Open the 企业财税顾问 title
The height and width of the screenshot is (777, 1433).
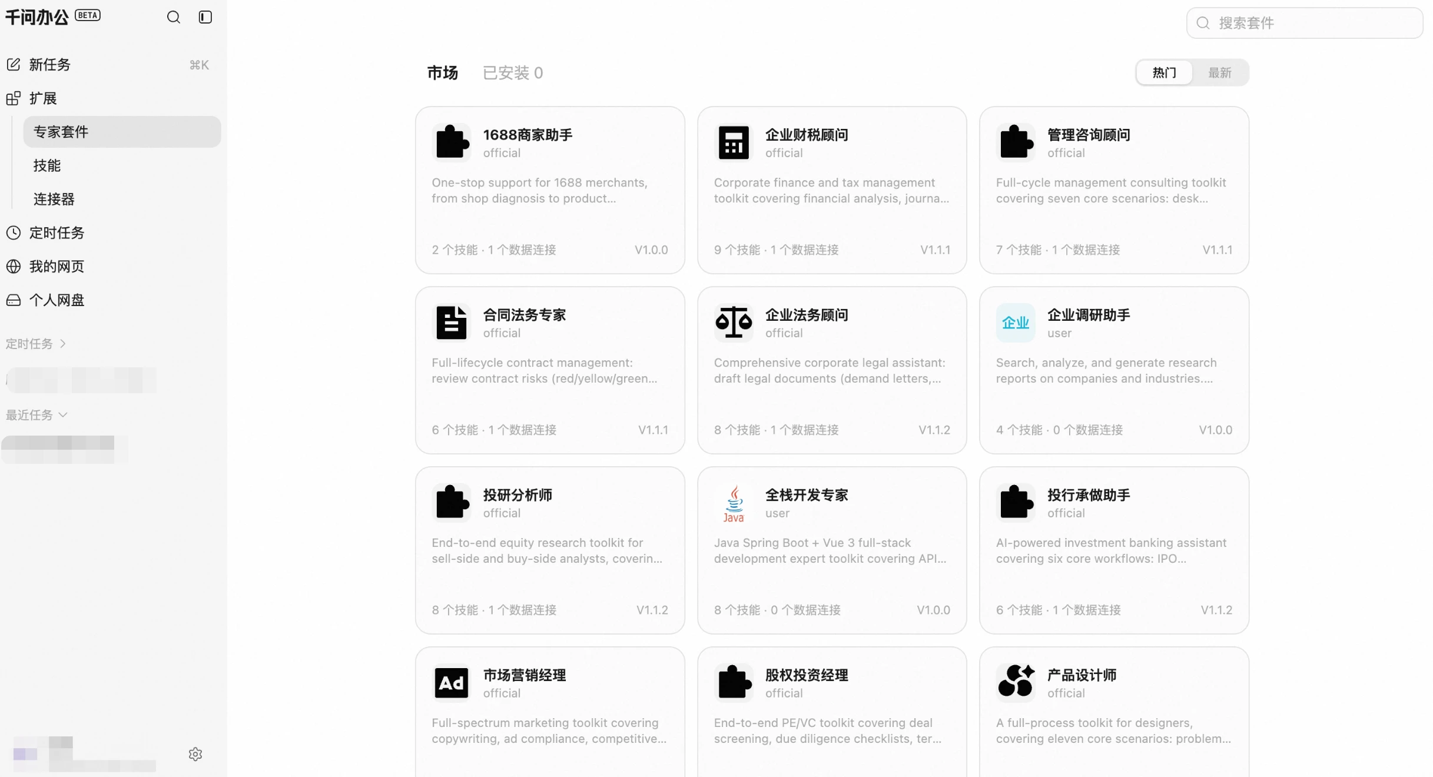tap(807, 135)
